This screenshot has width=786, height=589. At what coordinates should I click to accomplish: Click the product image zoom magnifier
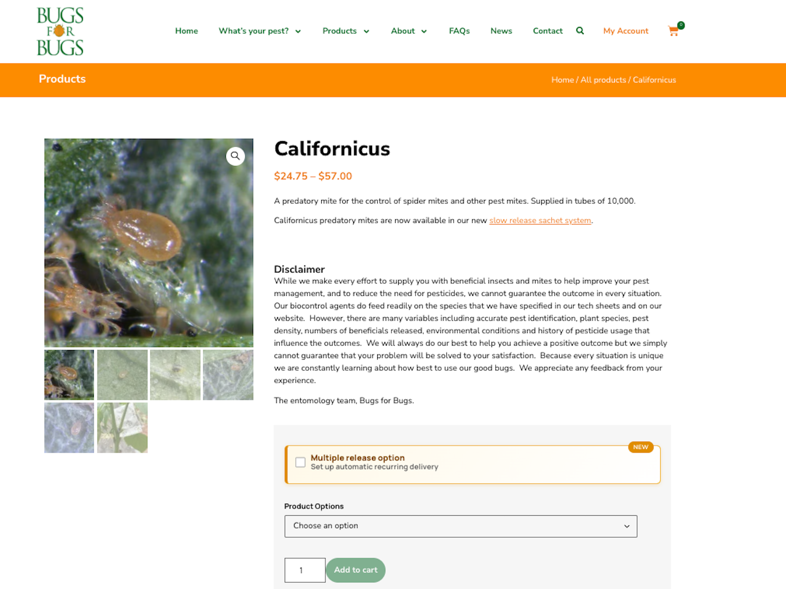coord(235,156)
